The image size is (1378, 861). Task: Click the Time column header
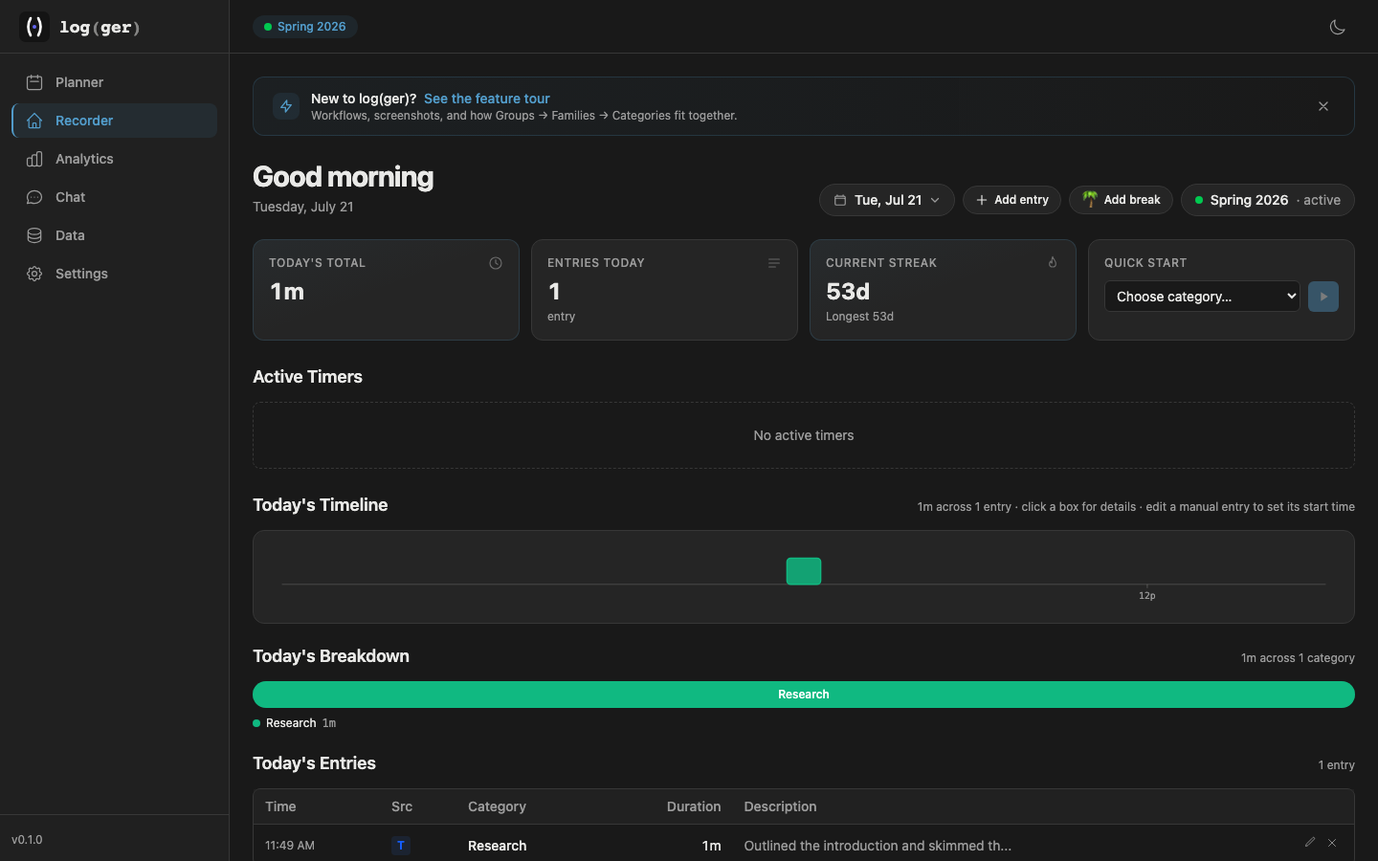(280, 806)
